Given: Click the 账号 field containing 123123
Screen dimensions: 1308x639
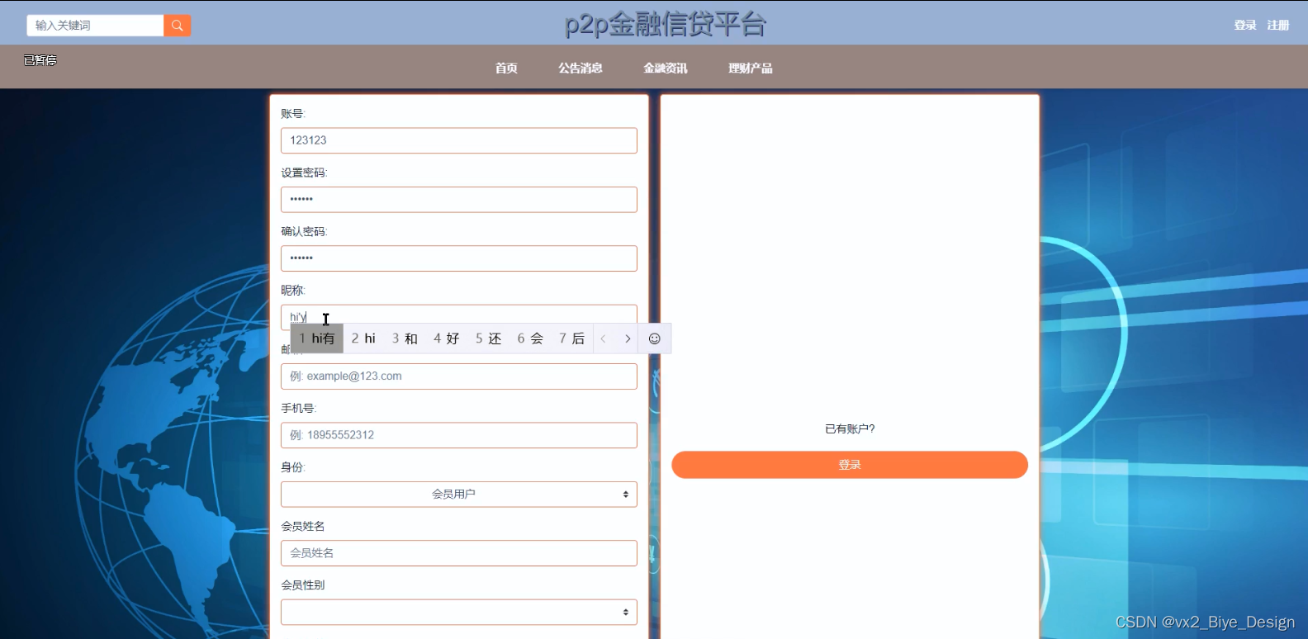Looking at the screenshot, I should (459, 140).
